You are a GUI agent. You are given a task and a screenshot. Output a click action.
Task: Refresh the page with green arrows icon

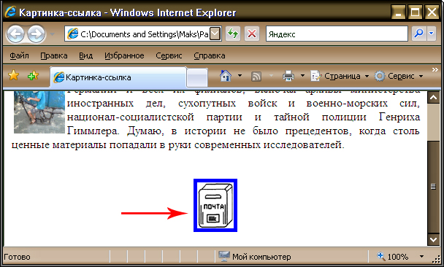233,34
